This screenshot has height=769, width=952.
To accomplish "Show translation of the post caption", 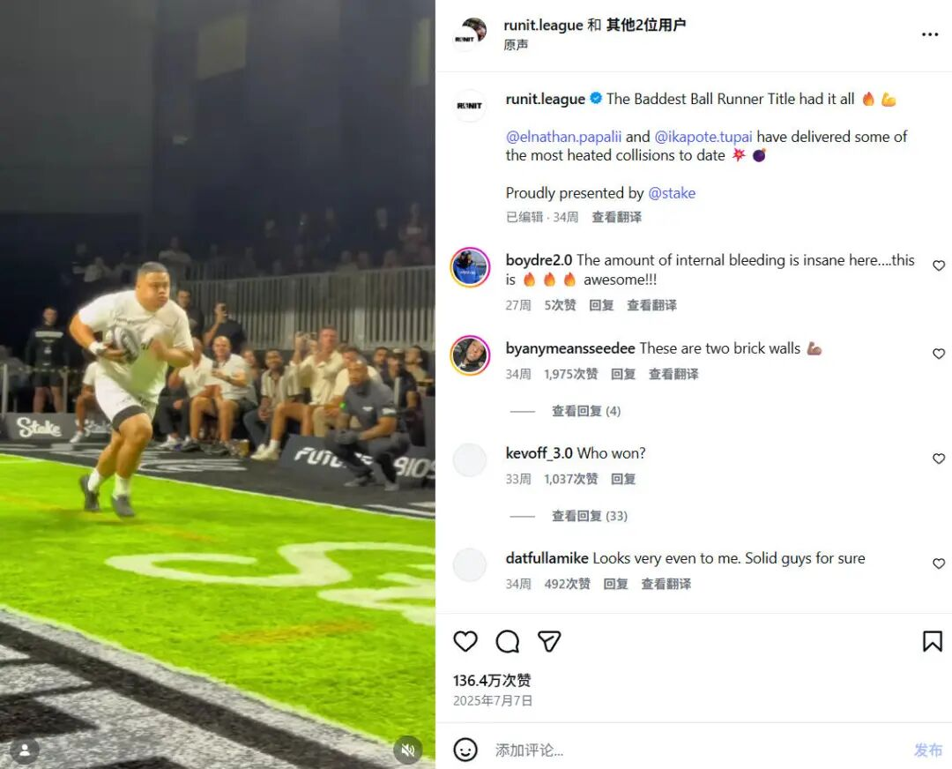I will [616, 217].
